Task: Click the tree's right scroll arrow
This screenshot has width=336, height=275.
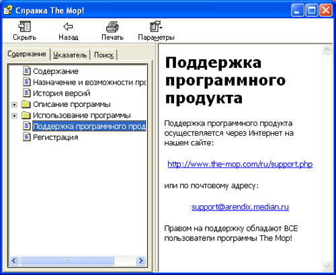Action: tap(141, 261)
